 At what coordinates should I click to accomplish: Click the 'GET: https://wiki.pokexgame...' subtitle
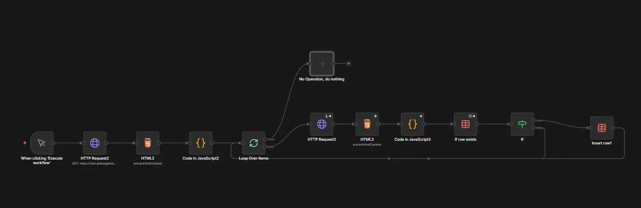pyautogui.click(x=95, y=163)
